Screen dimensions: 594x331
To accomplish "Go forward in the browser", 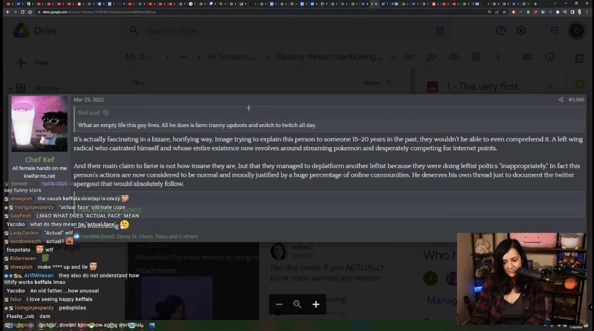I will 15,12.
